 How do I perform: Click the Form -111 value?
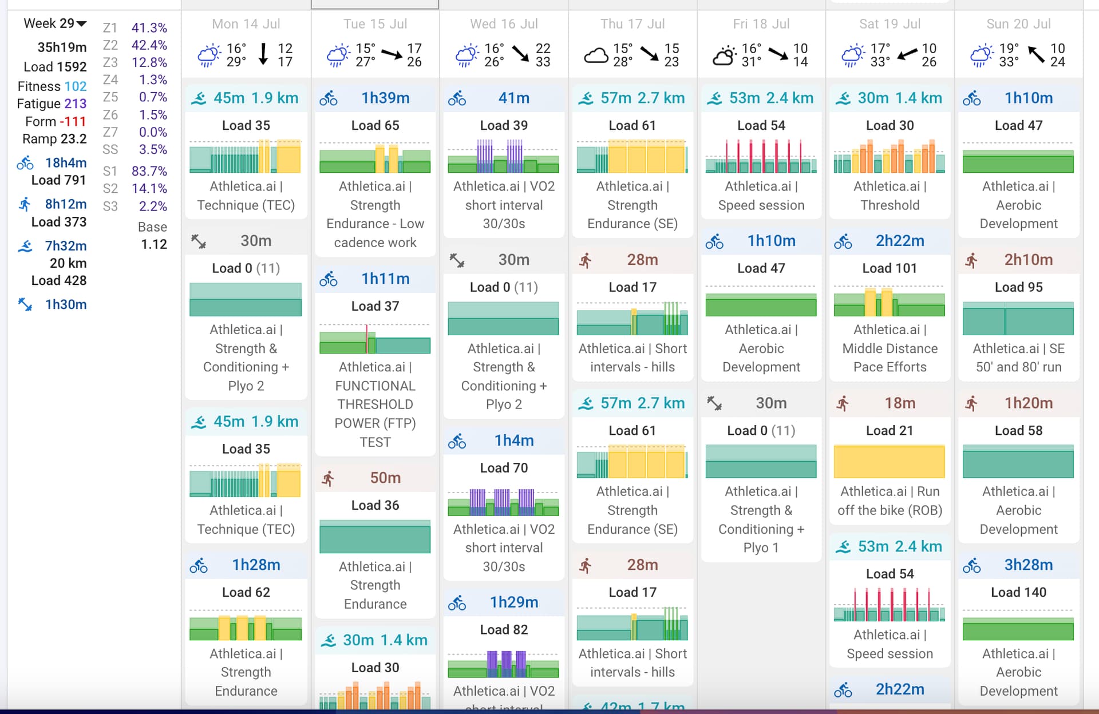(72, 122)
